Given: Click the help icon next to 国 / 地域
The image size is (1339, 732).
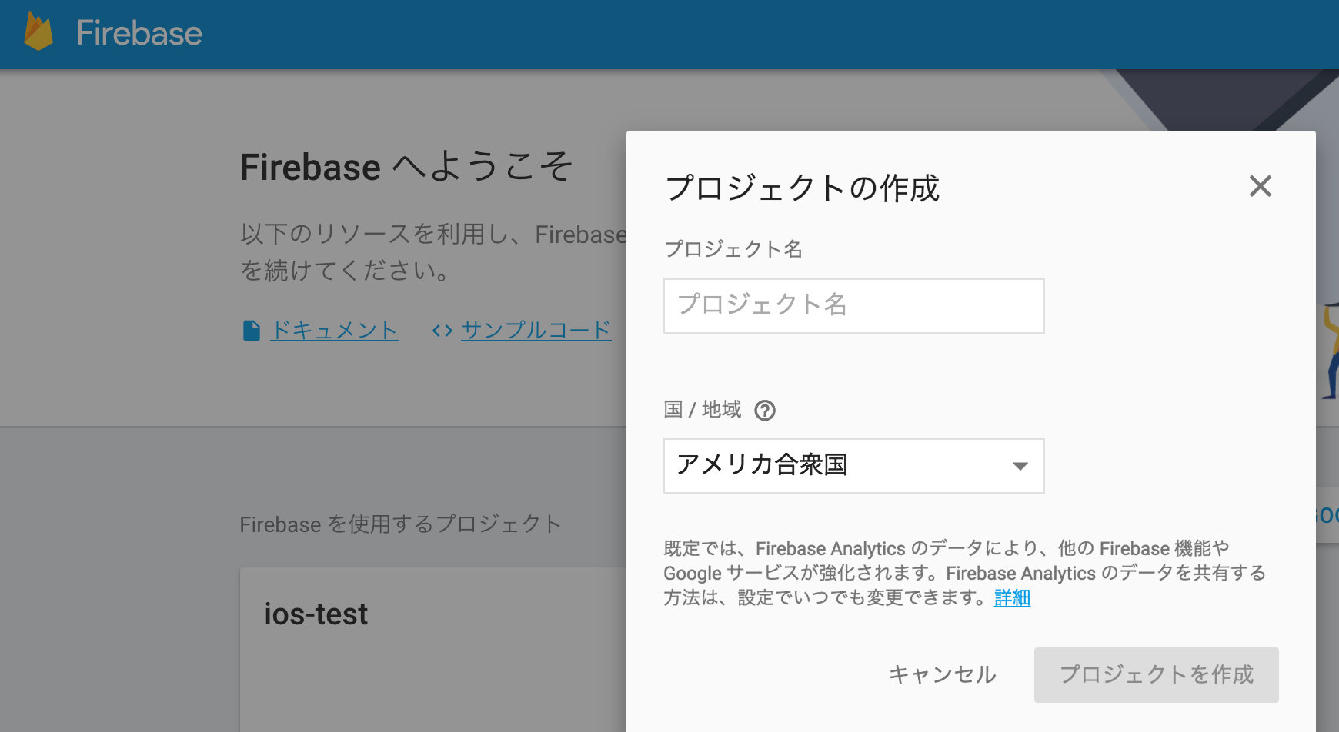Looking at the screenshot, I should (x=764, y=411).
